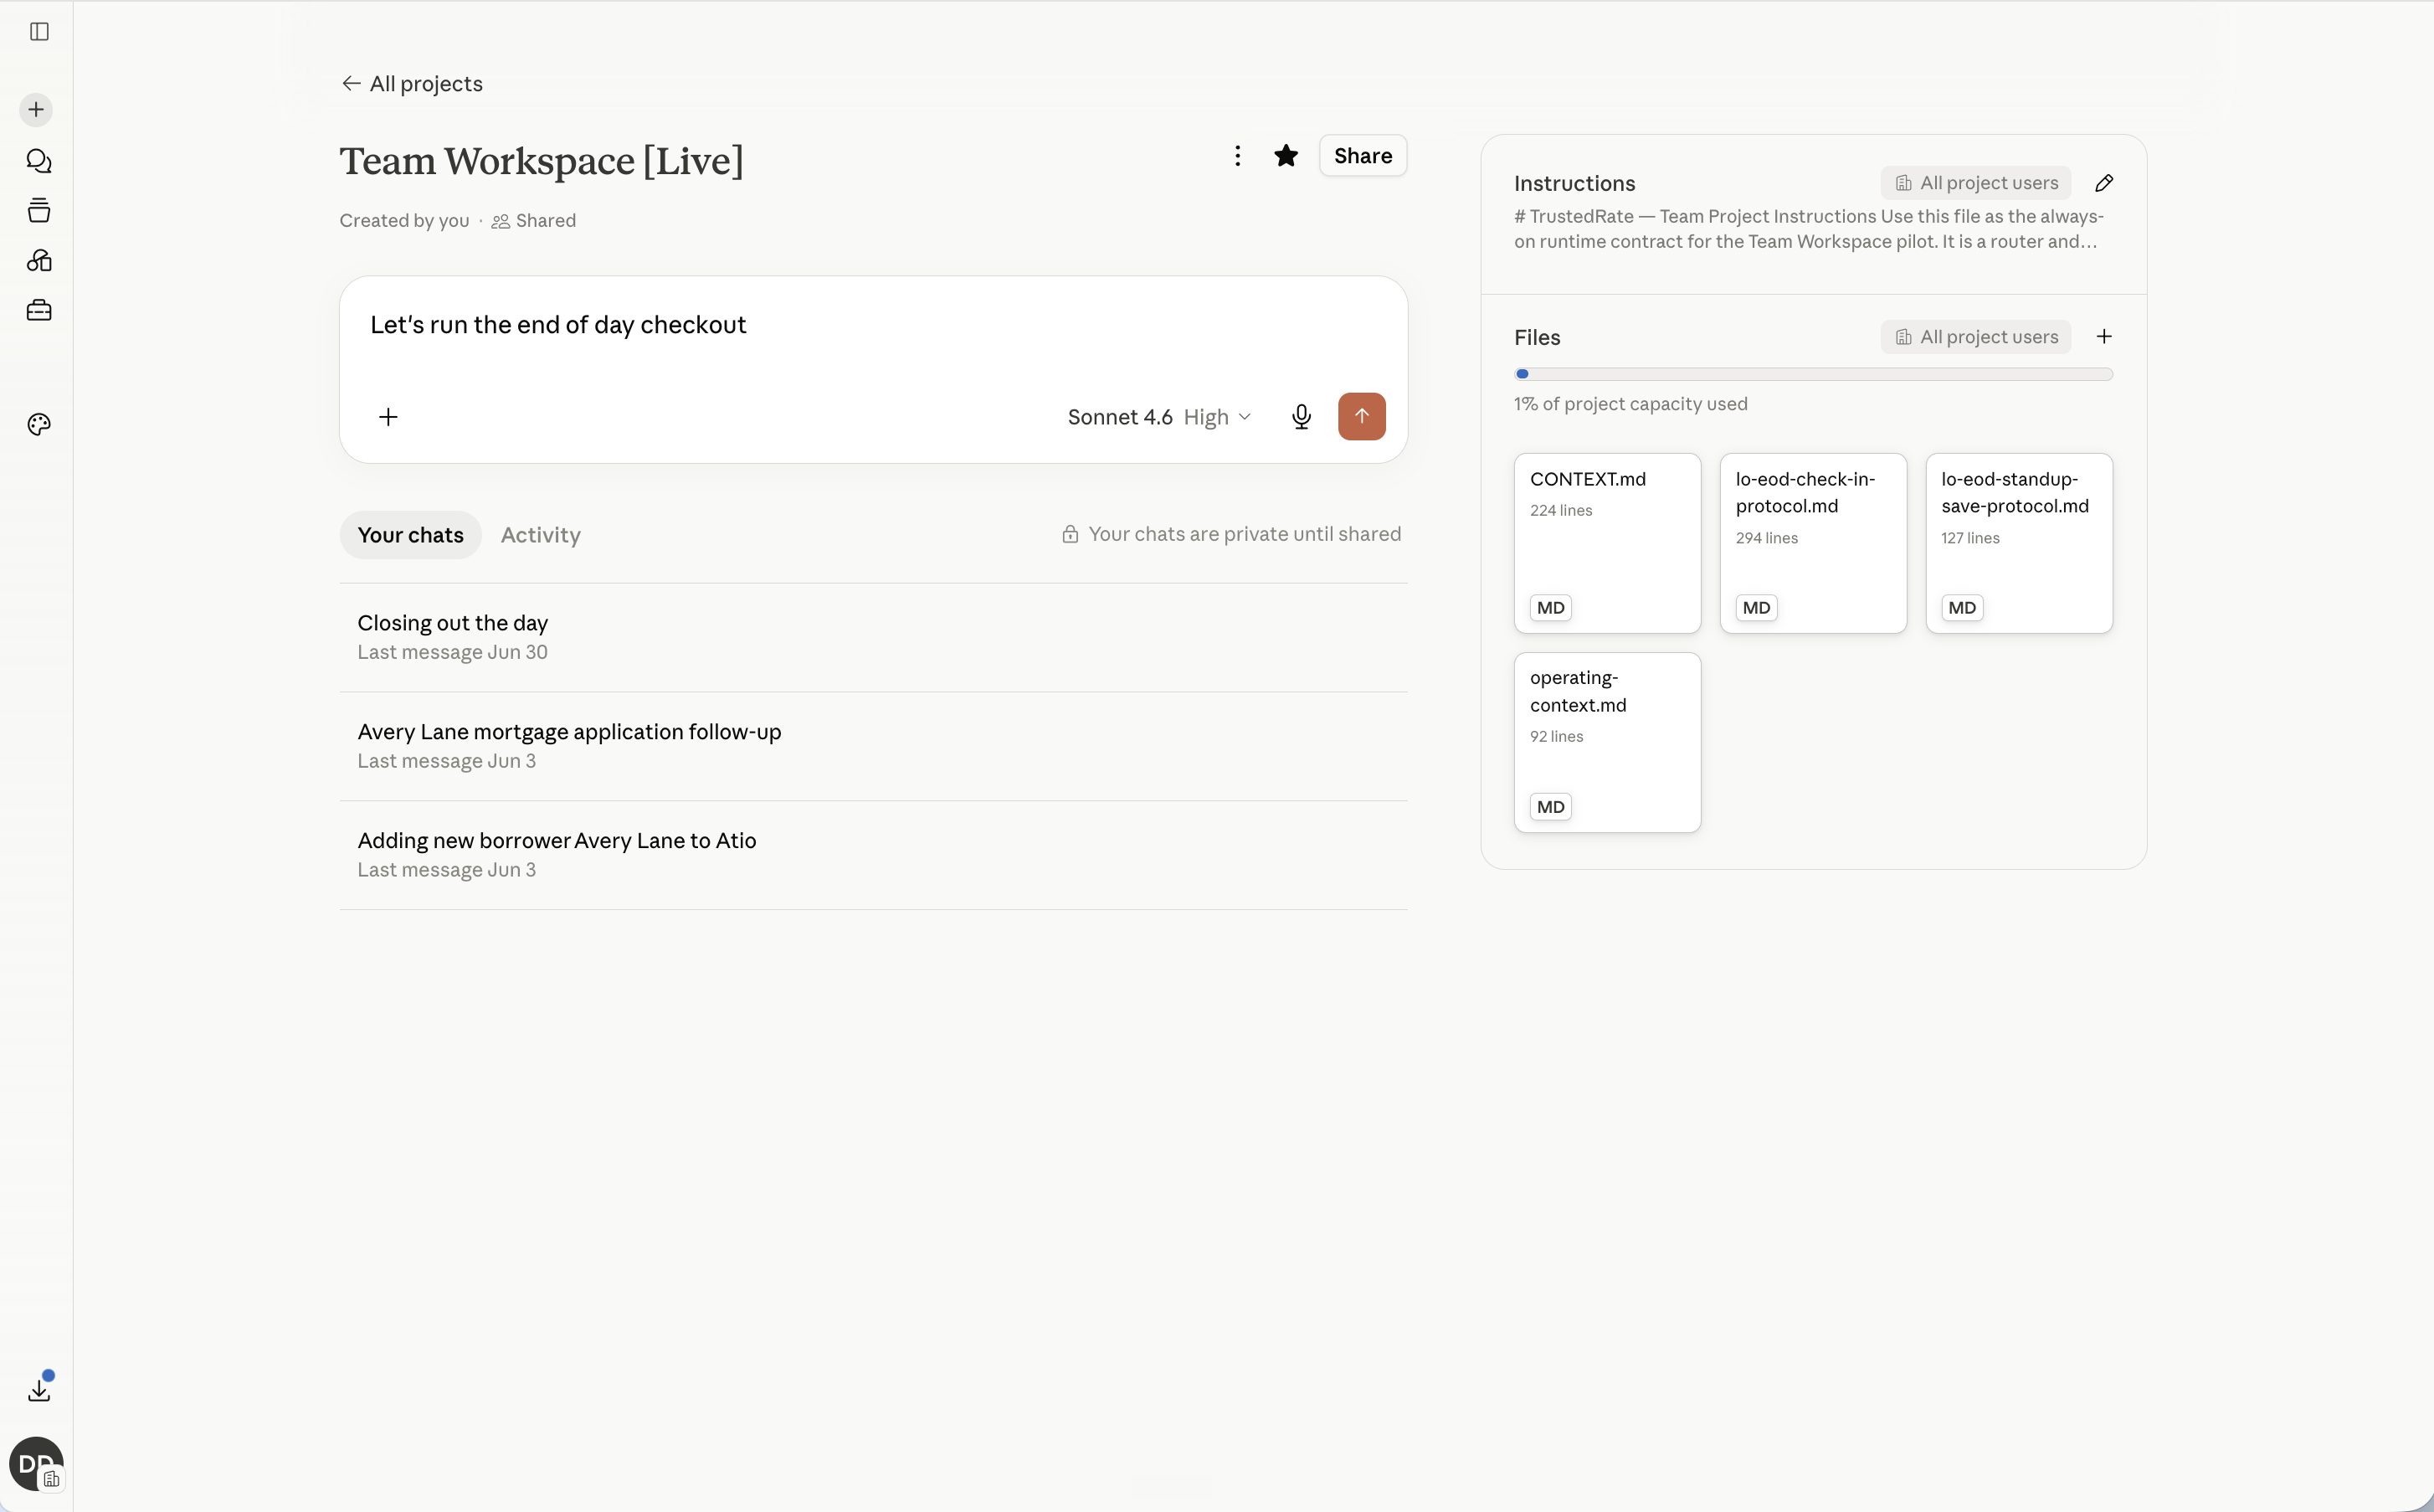The height and width of the screenshot is (1512, 2434).
Task: Start a new chat with plus icon in sidebar
Action: point(36,110)
